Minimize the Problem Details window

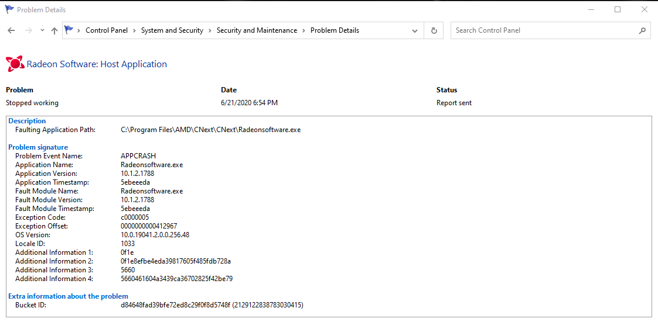coord(591,9)
